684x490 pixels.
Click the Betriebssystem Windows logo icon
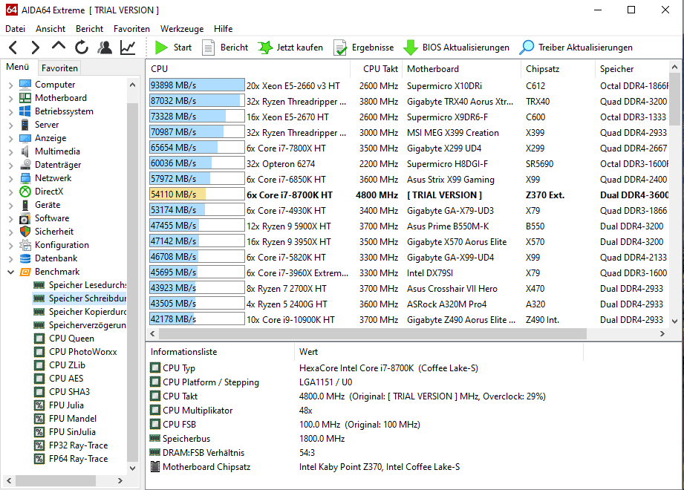25,111
